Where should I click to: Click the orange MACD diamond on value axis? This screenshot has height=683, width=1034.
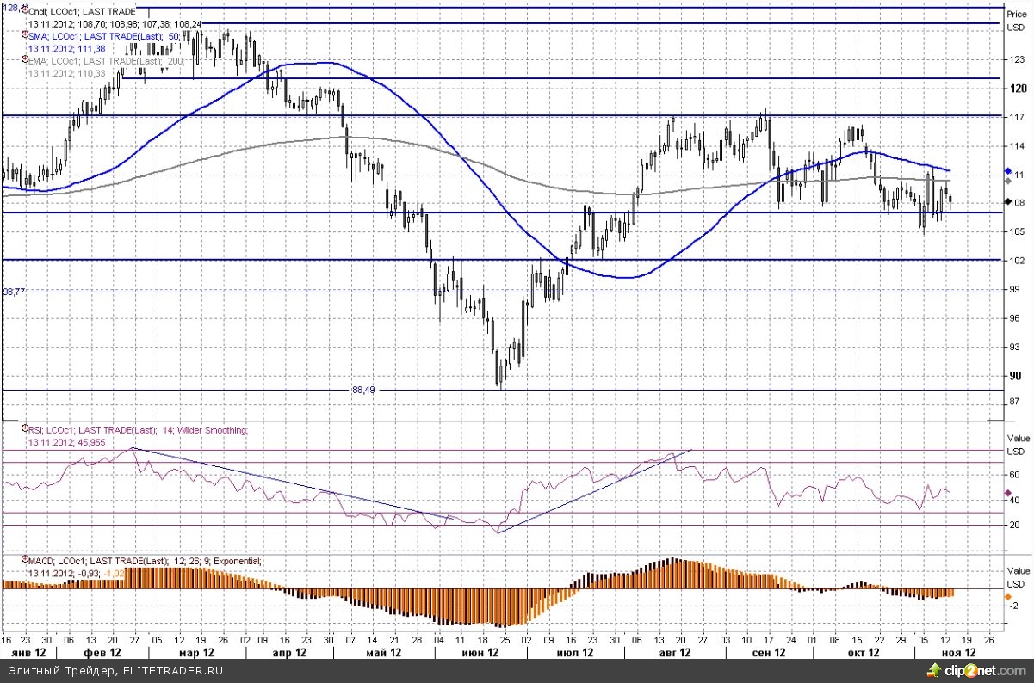point(1007,595)
